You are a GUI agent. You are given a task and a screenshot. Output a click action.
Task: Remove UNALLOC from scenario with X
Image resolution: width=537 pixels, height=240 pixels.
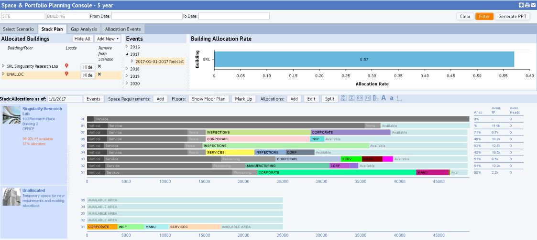pyautogui.click(x=99, y=74)
